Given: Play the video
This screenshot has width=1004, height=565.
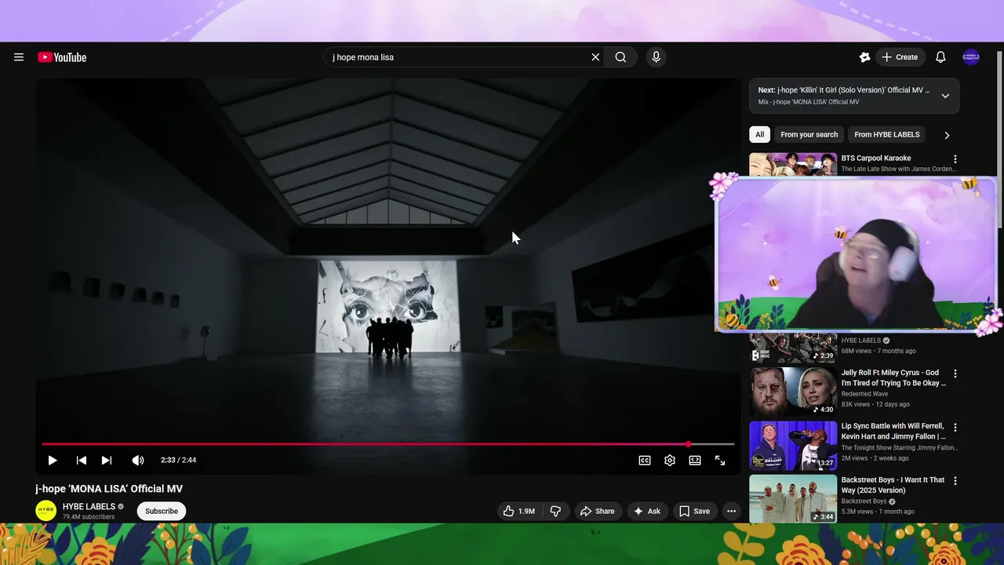Looking at the screenshot, I should pos(53,461).
